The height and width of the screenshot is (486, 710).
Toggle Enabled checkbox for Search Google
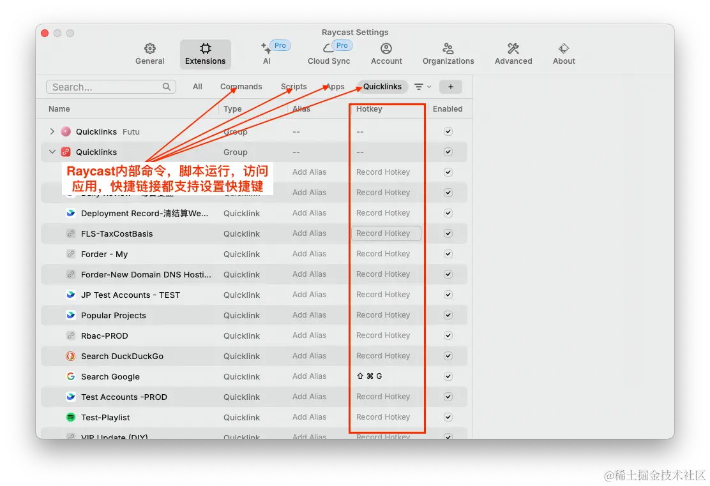point(448,376)
